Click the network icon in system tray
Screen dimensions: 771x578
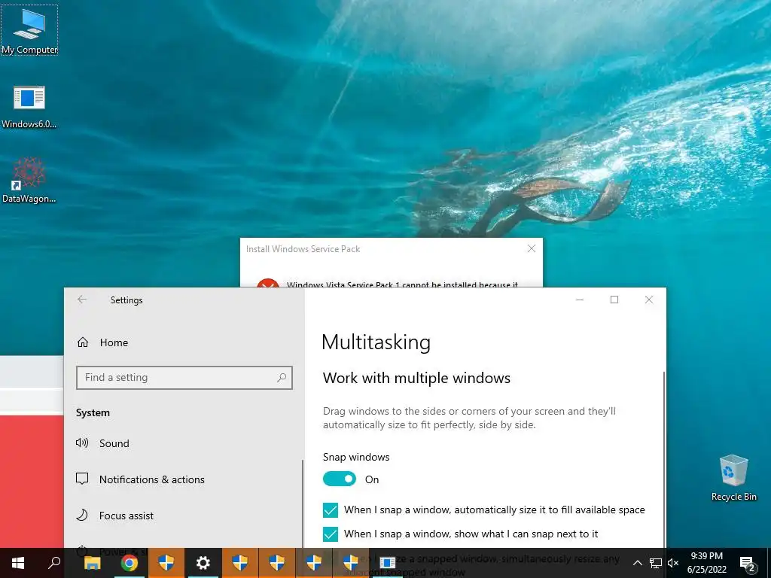(x=656, y=563)
